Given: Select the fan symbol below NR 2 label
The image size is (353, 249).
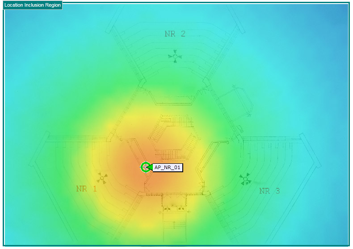Looking at the screenshot, I should (175, 56).
